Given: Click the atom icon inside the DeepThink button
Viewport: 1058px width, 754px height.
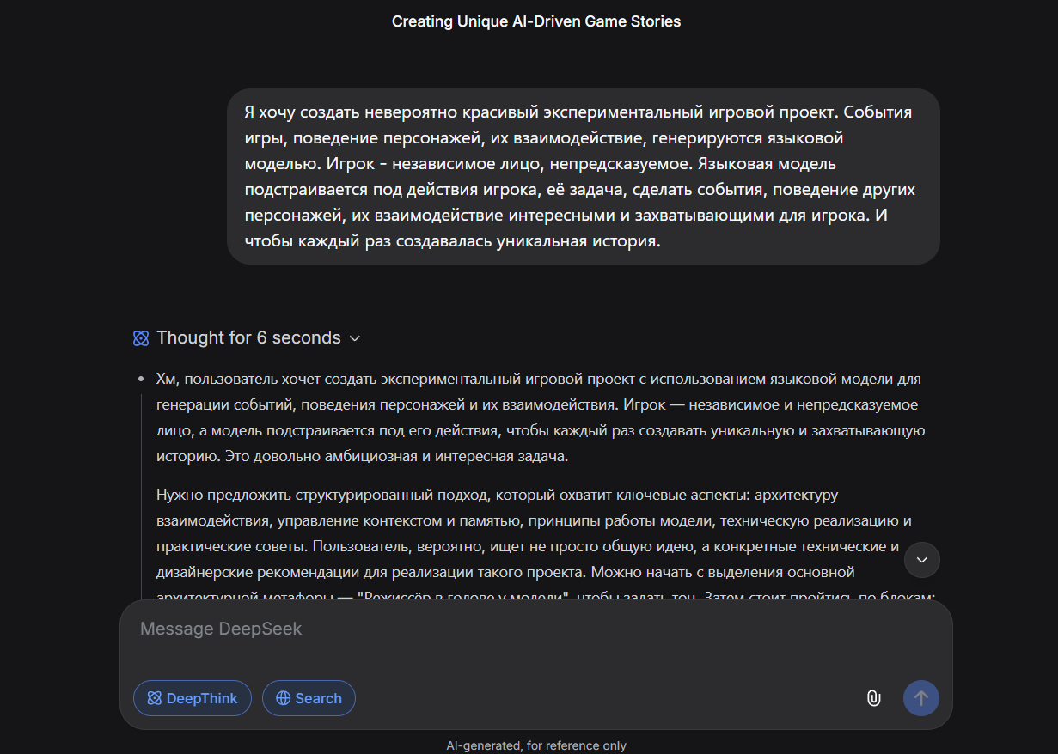Looking at the screenshot, I should click(155, 698).
